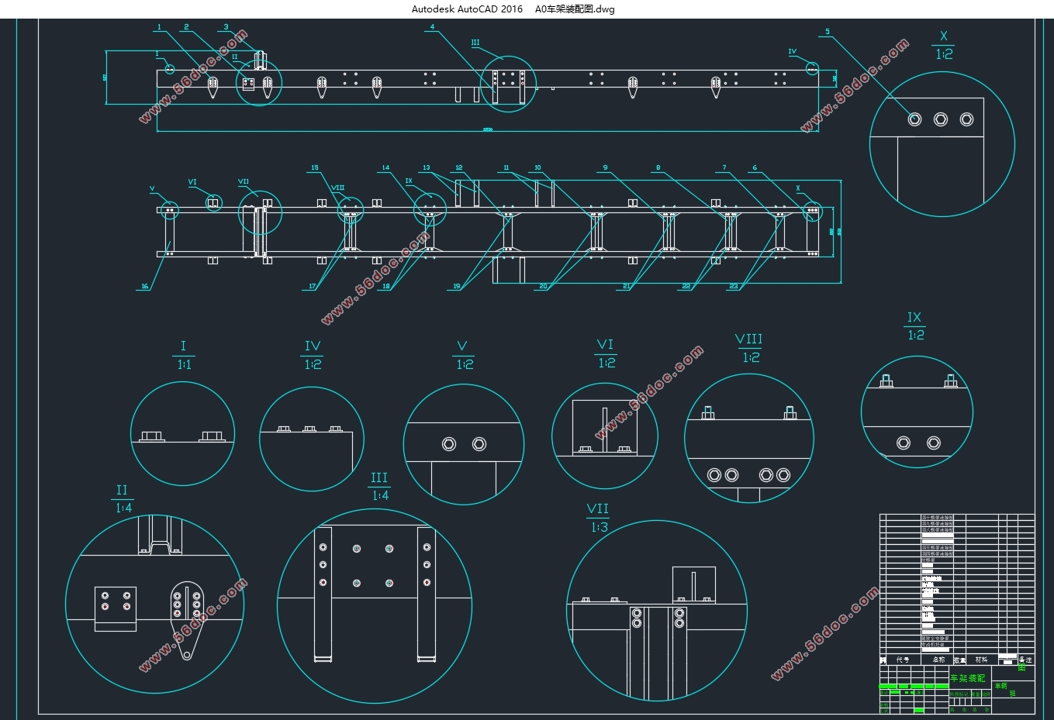Select the IV heading above its detail view

pyautogui.click(x=313, y=346)
